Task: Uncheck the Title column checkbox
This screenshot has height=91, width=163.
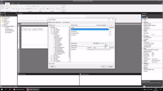Action: 54,37
